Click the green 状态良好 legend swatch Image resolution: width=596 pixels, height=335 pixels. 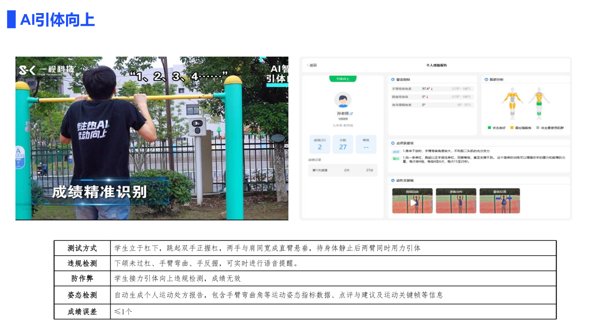(x=490, y=128)
